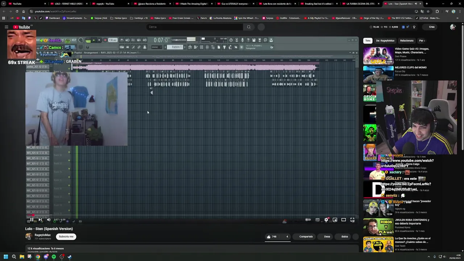Open a new browser tab
Screen dimensions: 464x261
[x=427, y=4]
